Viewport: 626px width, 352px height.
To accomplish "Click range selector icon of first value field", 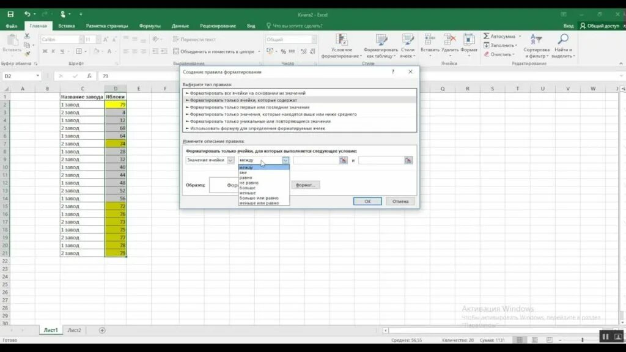I will click(344, 160).
